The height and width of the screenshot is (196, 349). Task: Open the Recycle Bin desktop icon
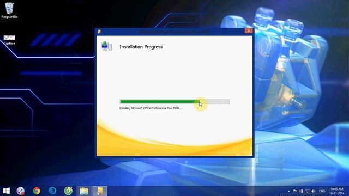click(x=9, y=10)
